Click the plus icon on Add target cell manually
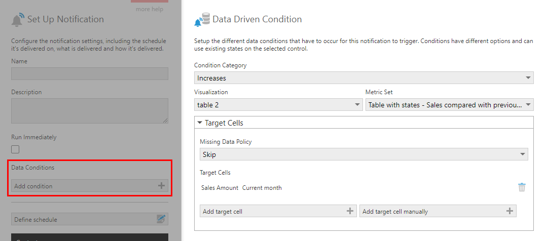Viewport: 546px width, 241px height. click(509, 211)
